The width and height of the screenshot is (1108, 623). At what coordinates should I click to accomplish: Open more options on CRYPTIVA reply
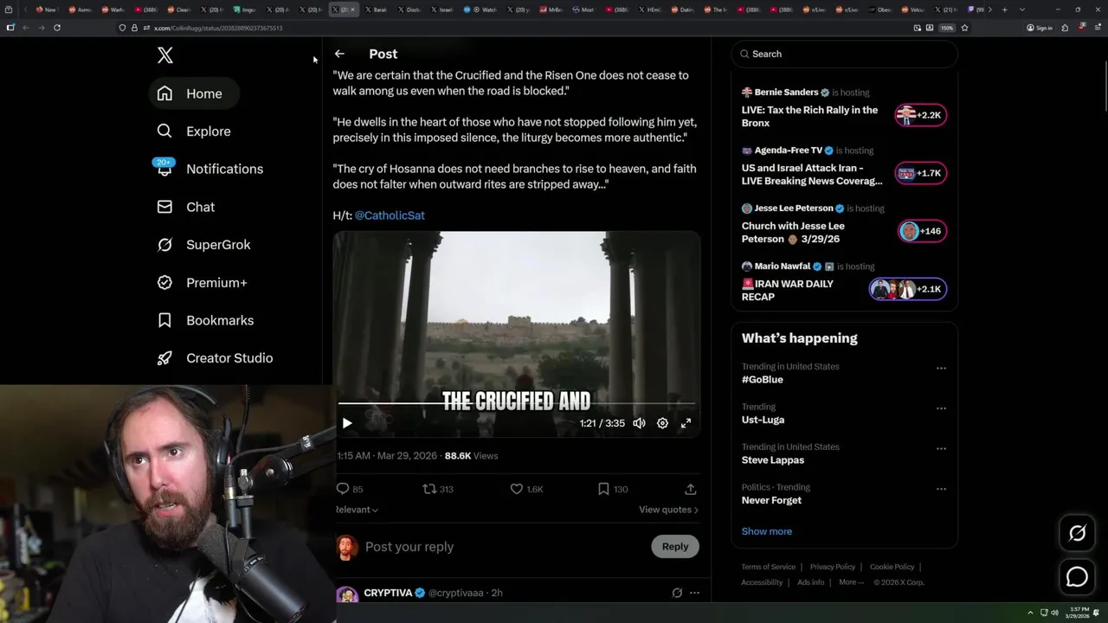694,593
